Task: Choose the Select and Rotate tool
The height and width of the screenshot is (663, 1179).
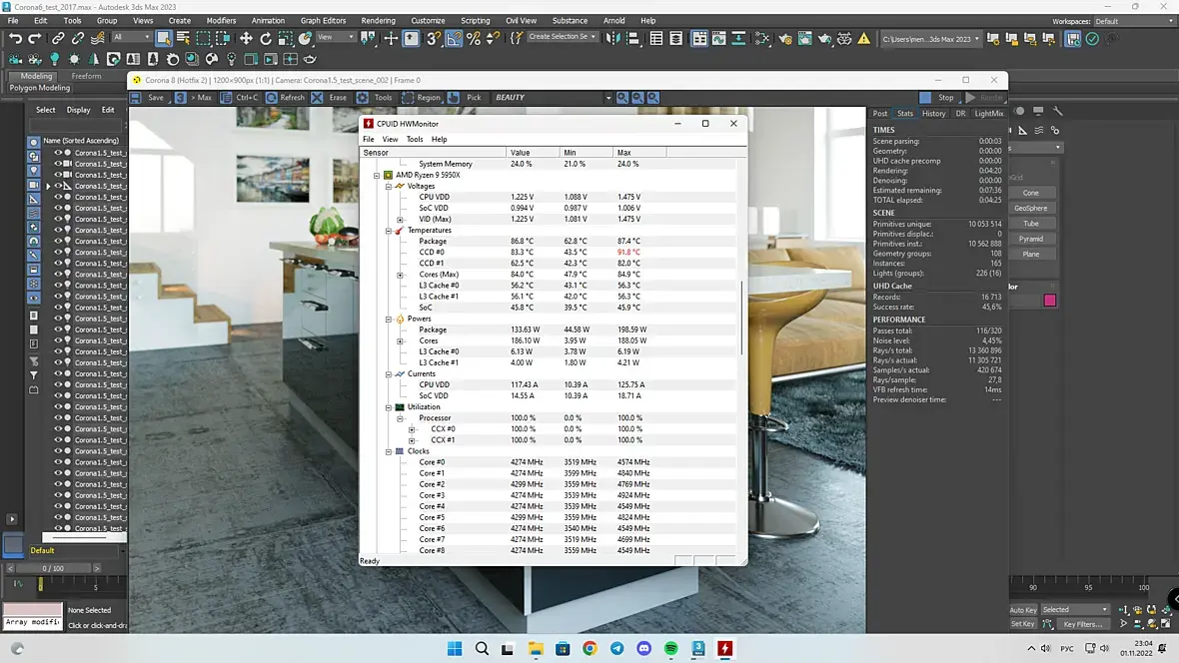Action: point(266,38)
